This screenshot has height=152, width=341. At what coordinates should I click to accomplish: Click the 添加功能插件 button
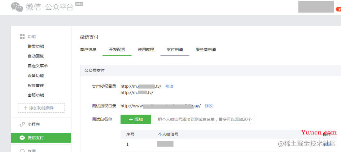(41, 108)
